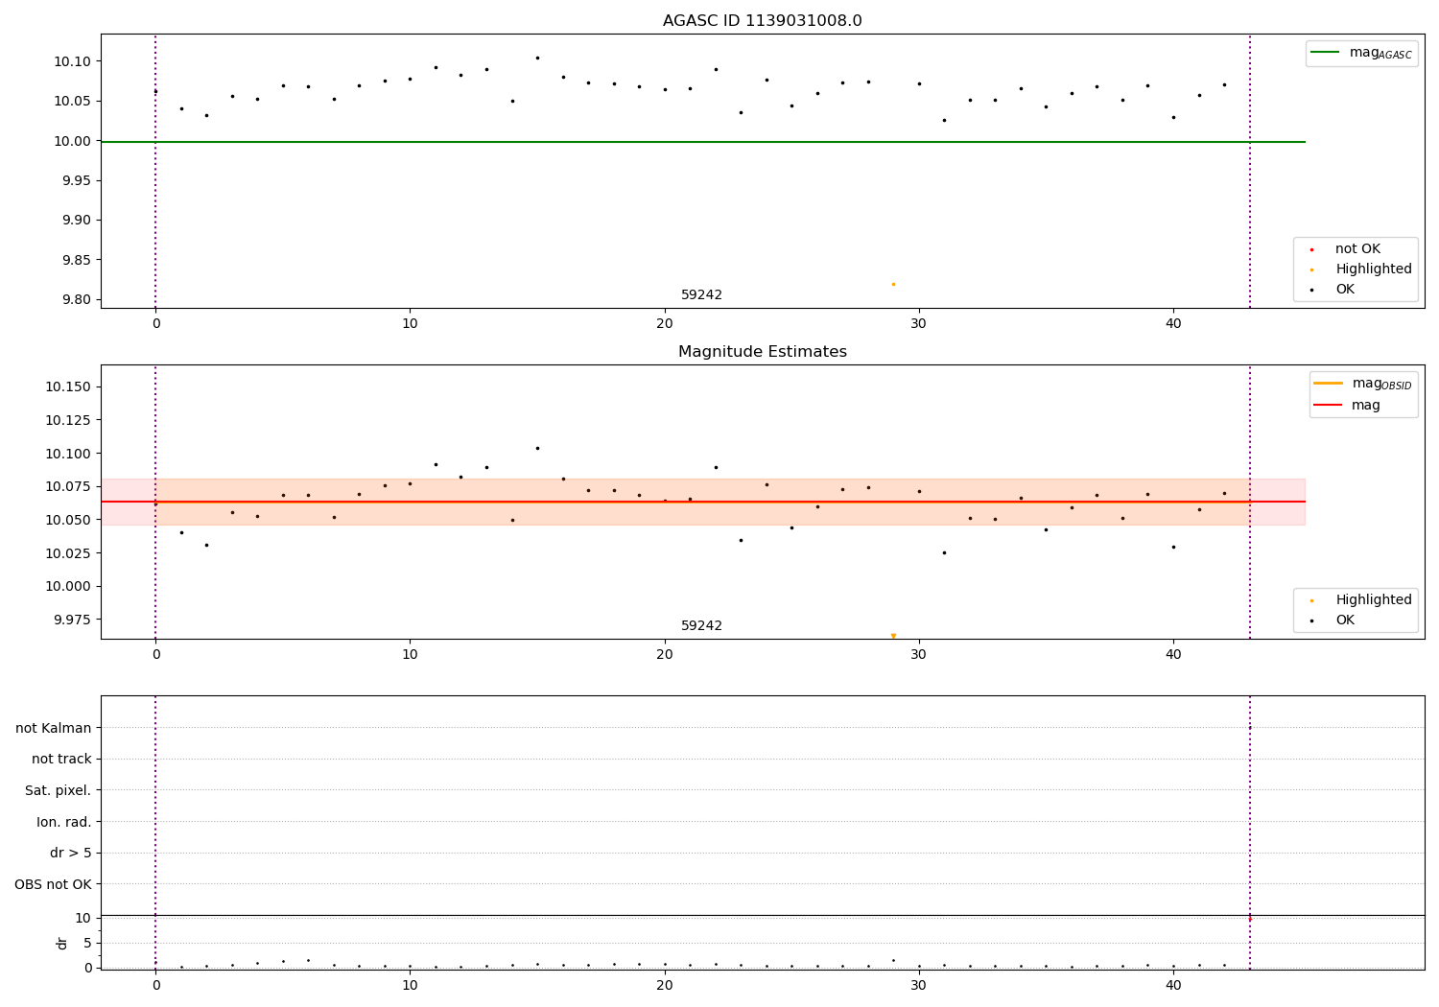Select "Highlighted" legend entry in Magnitude Estimates plot
This screenshot has height=1007, width=1439.
coord(1361,600)
